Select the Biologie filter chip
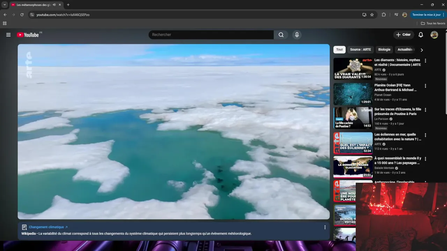Image resolution: width=447 pixels, height=251 pixels. 384,50
